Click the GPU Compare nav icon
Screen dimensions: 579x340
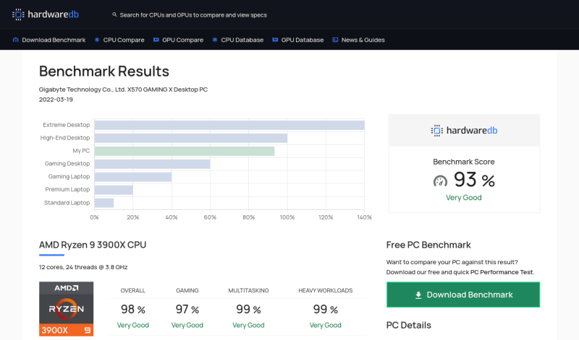[x=156, y=40]
